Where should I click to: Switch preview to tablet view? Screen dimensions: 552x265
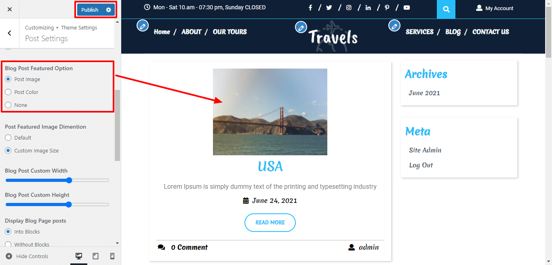coord(96,256)
